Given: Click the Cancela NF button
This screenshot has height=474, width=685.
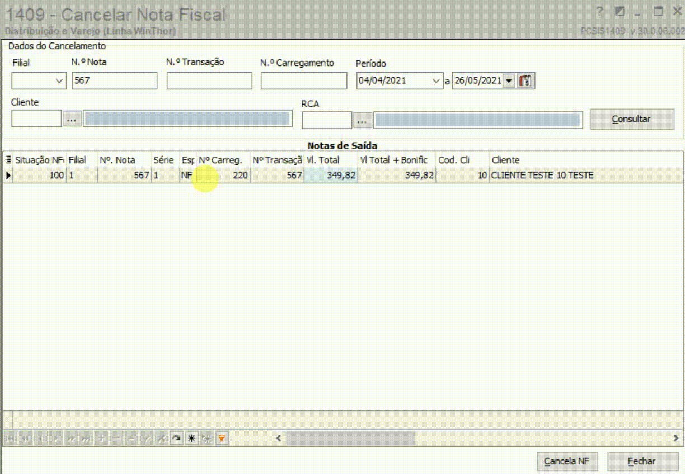Looking at the screenshot, I should [567, 462].
